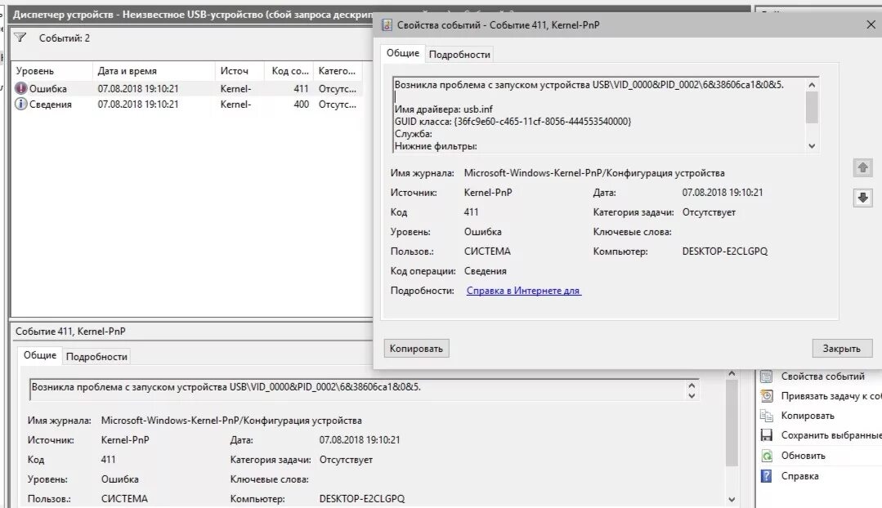Image resolution: width=882 pixels, height=508 pixels.
Task: Click the Закрыть button
Action: pyautogui.click(x=841, y=349)
